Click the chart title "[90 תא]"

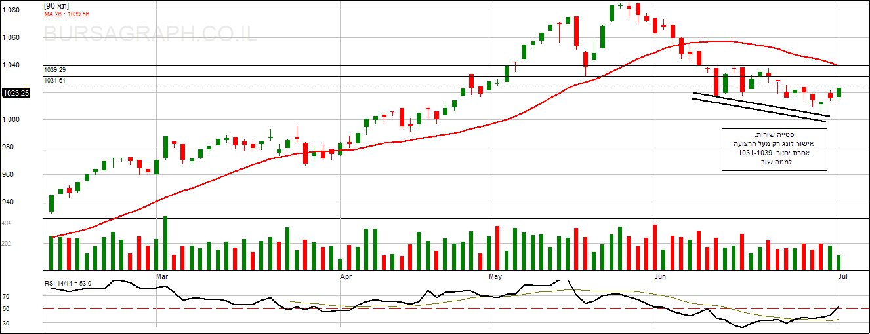pos(57,6)
